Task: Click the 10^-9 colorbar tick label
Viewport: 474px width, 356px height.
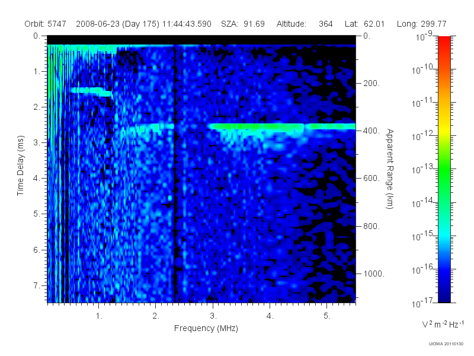Action: pyautogui.click(x=424, y=36)
